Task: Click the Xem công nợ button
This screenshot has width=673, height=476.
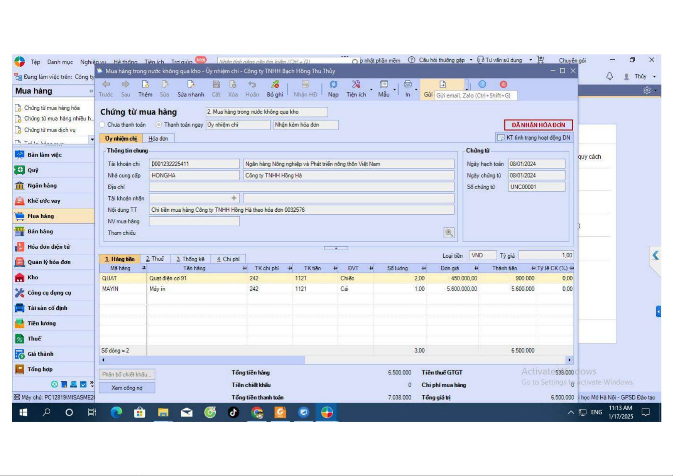Action: click(x=127, y=388)
